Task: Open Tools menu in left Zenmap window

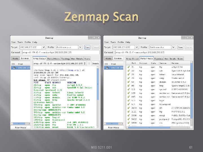Action: 20,42
